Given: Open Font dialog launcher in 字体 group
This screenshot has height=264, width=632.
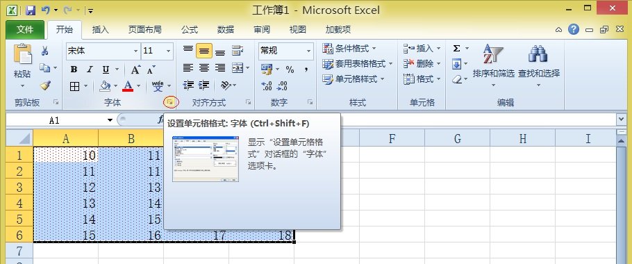Looking at the screenshot, I should click(170, 102).
